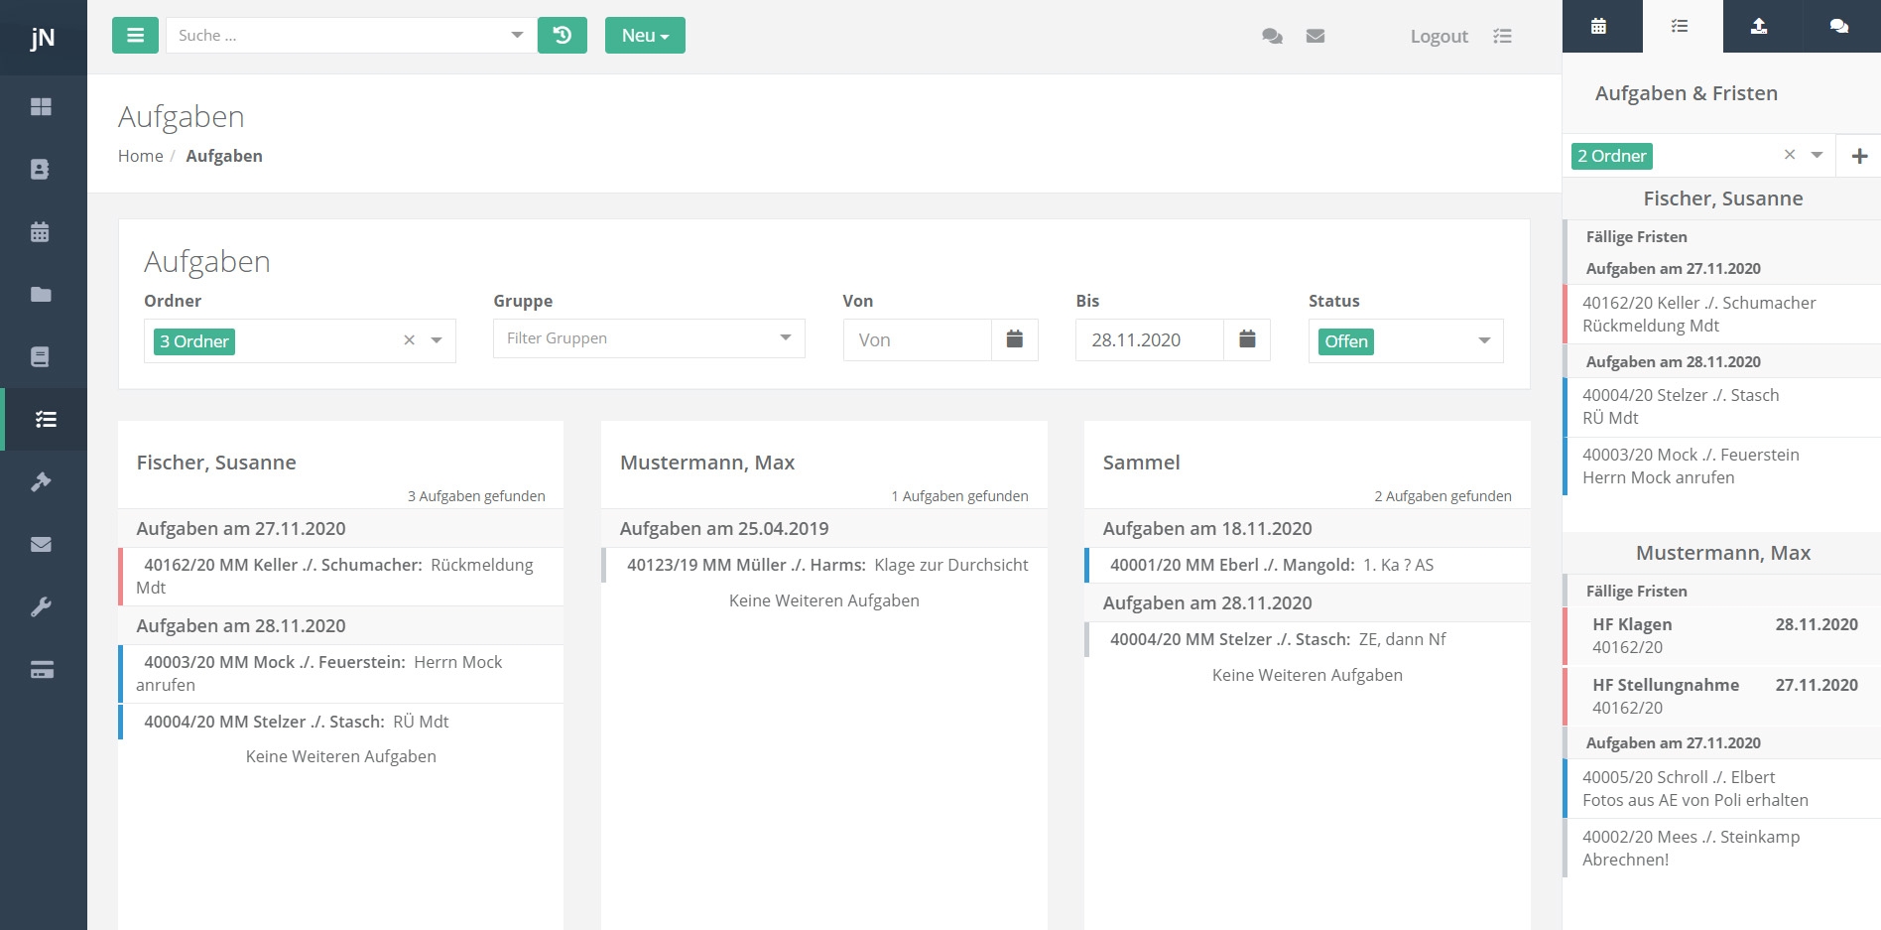
Task: Open Sammel task 40004/20 Stelzer ZE, dann Nf
Action: [1308, 639]
